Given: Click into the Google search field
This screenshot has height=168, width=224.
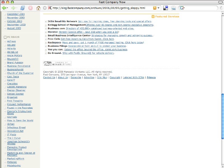Looking at the screenshot, I should pos(201,8).
